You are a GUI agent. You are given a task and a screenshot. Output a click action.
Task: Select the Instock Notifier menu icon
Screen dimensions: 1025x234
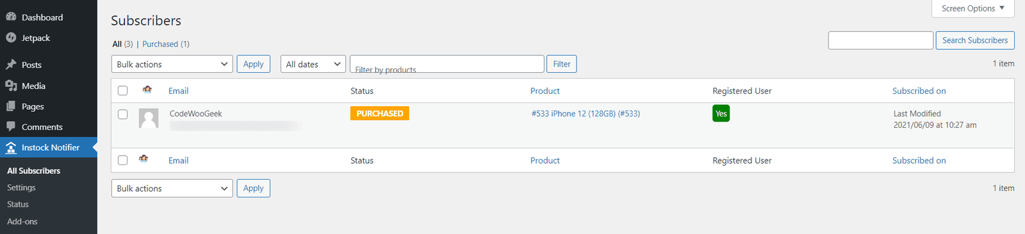tap(11, 148)
